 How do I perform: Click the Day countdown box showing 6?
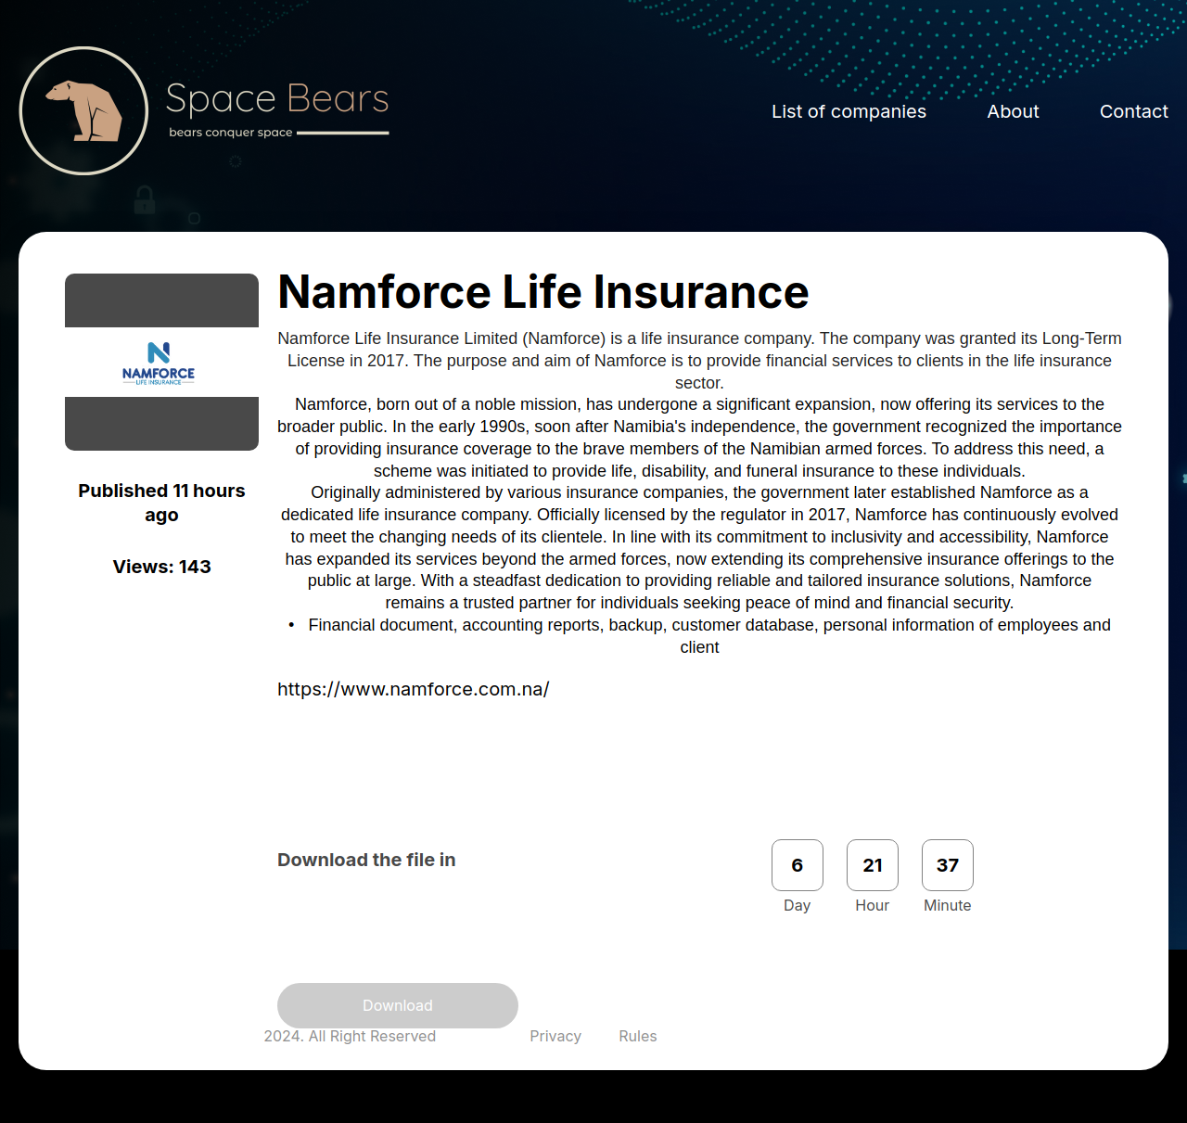click(x=797, y=865)
